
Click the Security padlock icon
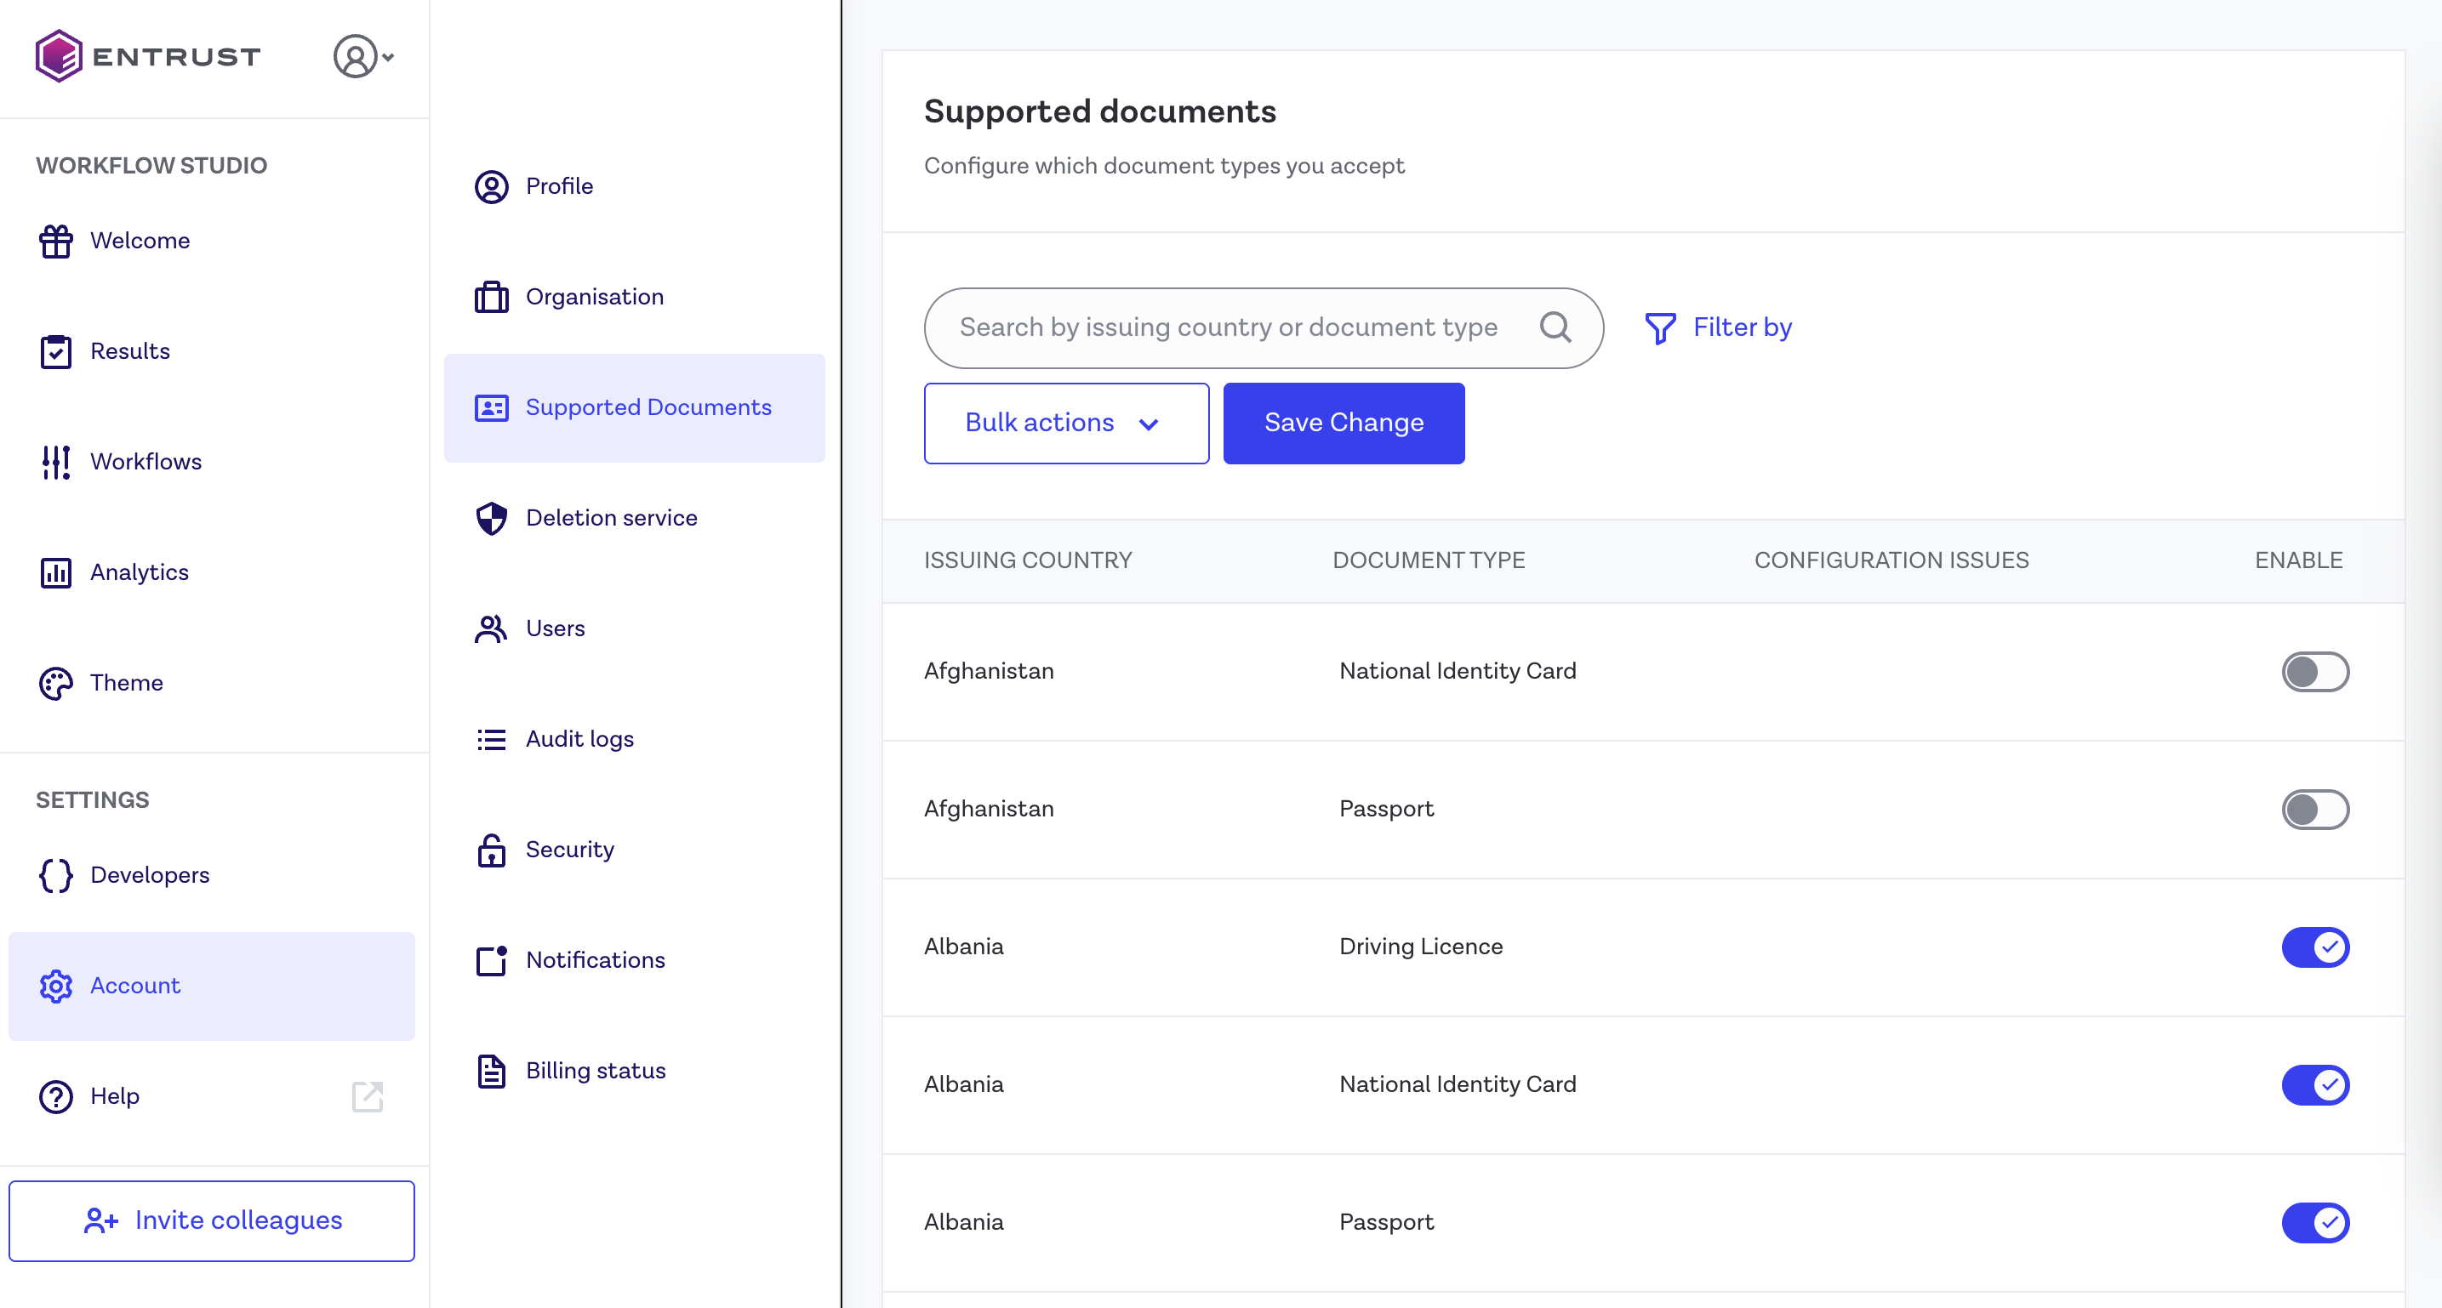pos(491,850)
